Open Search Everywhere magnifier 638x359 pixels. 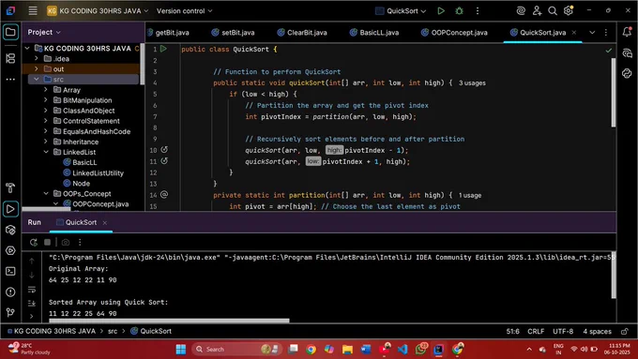[552, 11]
